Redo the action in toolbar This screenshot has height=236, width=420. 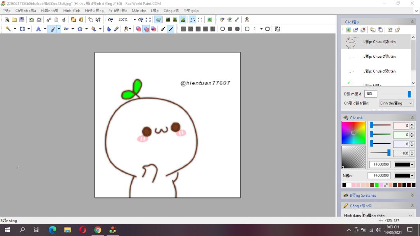(x=39, y=20)
